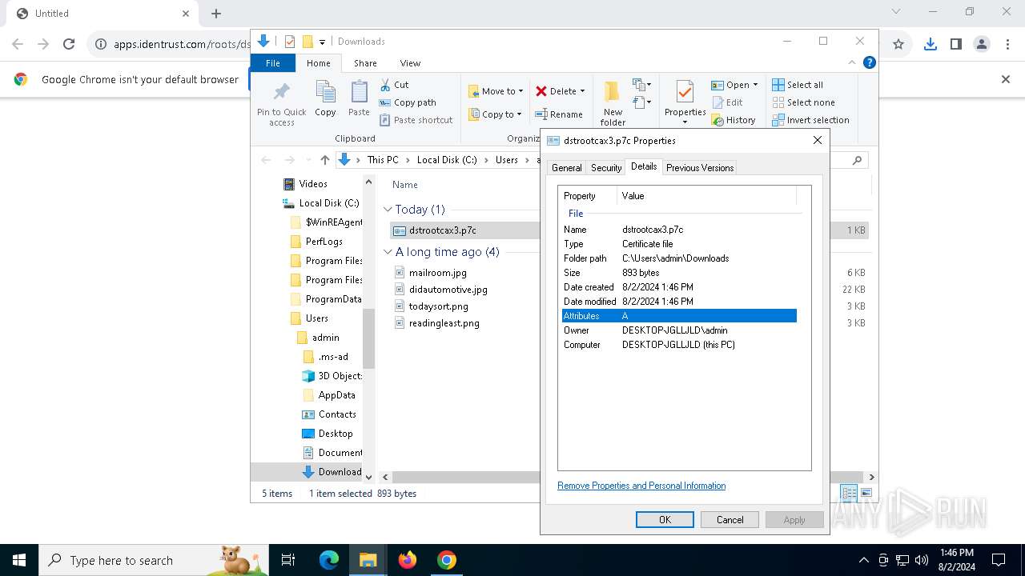1025x576 pixels.
Task: Click the admin folder in tree
Action: pos(325,338)
